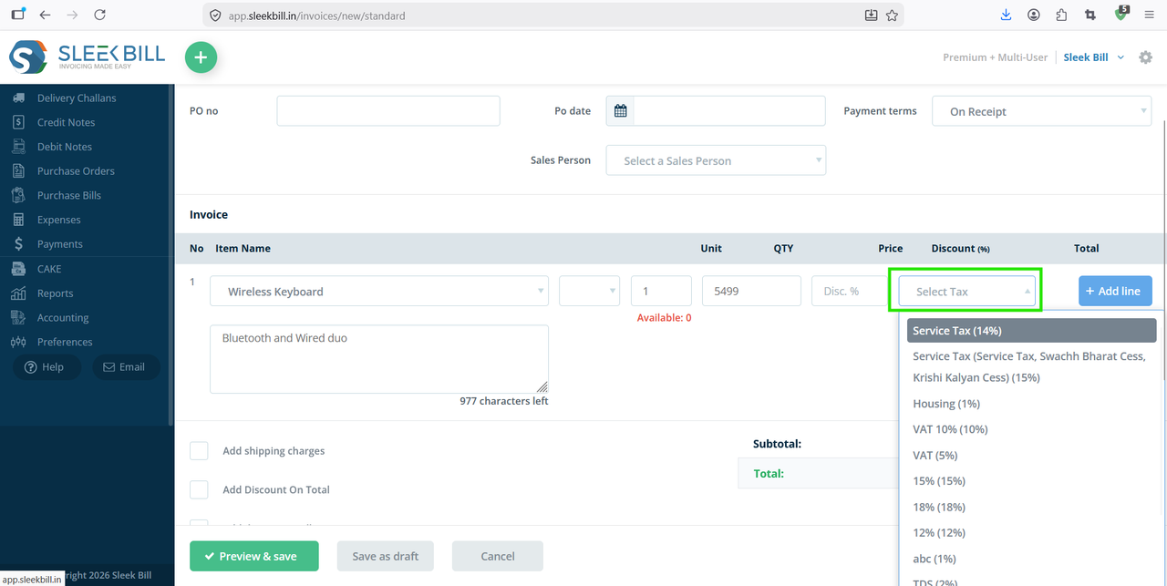Open the Select a Sales Person dropdown
1167x586 pixels.
(x=716, y=160)
